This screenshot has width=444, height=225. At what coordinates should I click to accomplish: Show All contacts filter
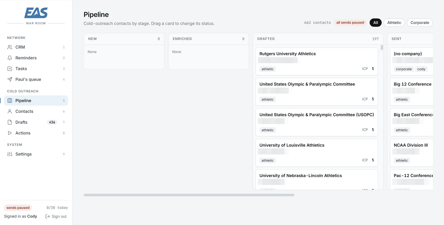[x=375, y=23]
